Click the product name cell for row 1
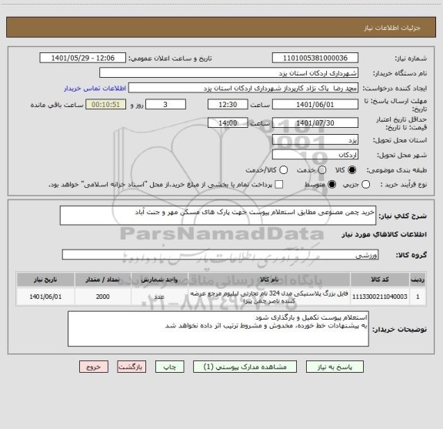The image size is (443, 429). click(x=269, y=297)
